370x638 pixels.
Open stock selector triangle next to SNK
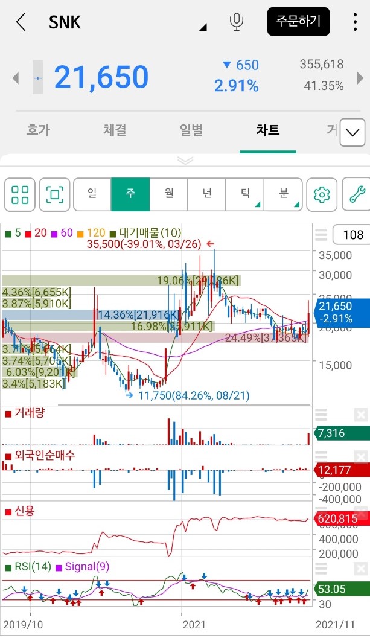[x=203, y=27]
